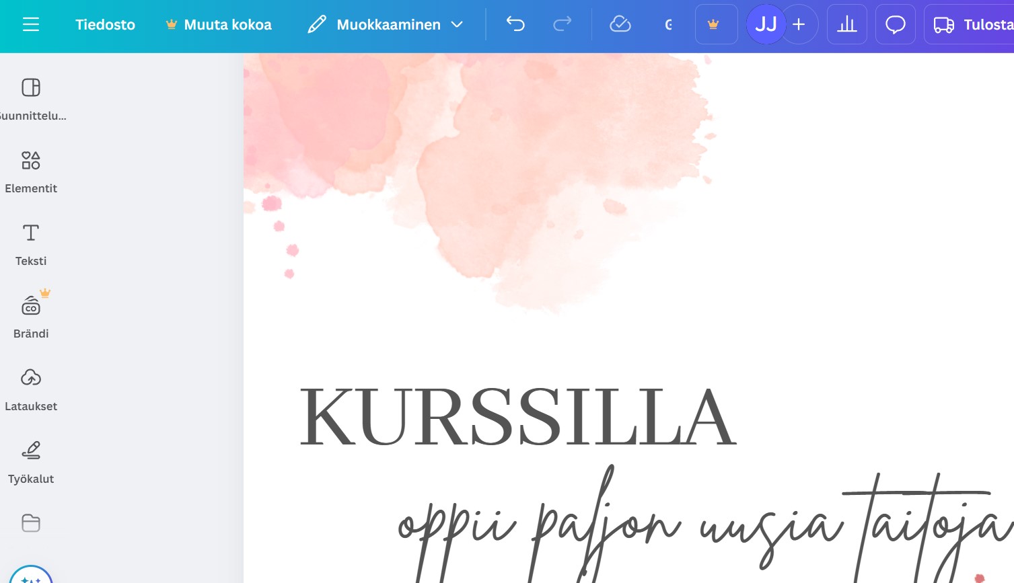Open the comments speech bubble
Screen dimensions: 1014x583
895,25
